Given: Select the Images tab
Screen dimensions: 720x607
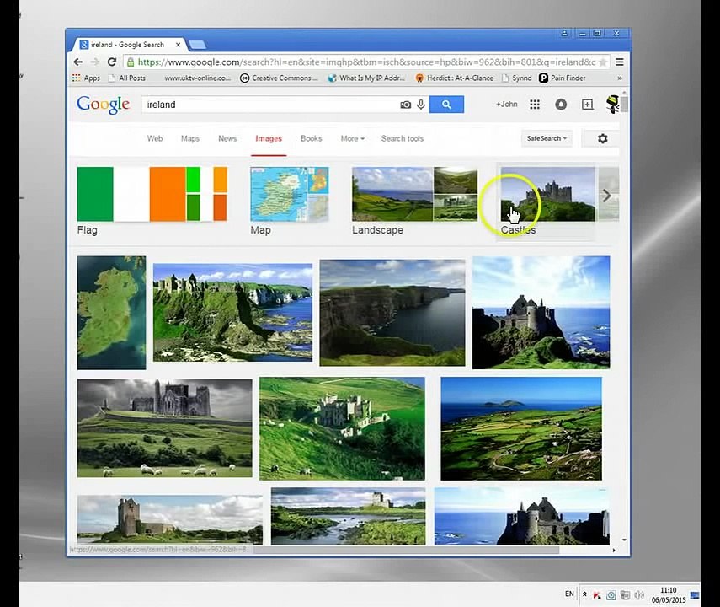Looking at the screenshot, I should (269, 138).
